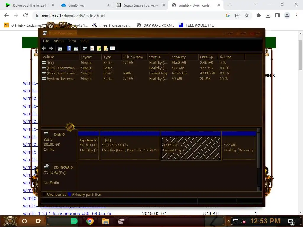The width and height of the screenshot is (303, 227).
Task: Switch to the OneDrive tab
Action: [85, 5]
